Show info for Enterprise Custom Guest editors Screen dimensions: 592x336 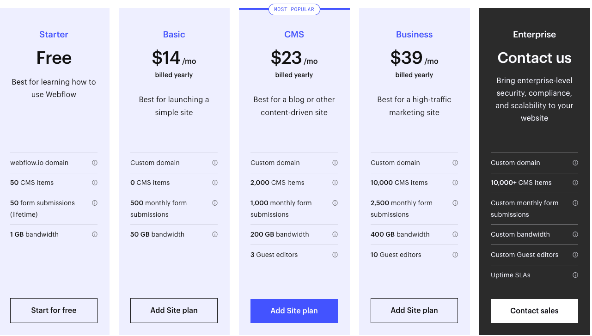575,255
